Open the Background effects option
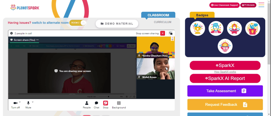This screenshot has height=116, width=271. [x=119, y=105]
